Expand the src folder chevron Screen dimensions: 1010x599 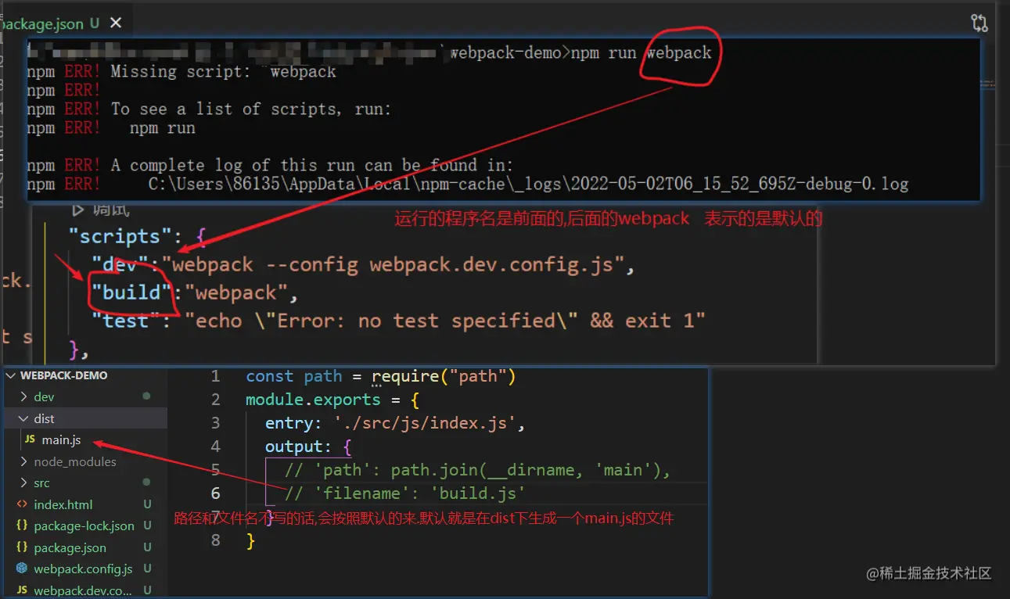point(23,483)
